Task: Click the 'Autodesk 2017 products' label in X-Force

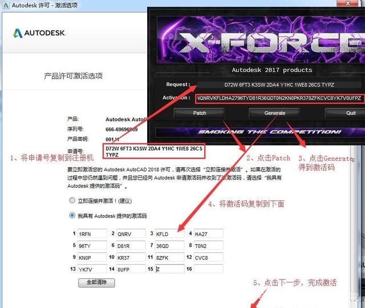Action: pos(272,70)
